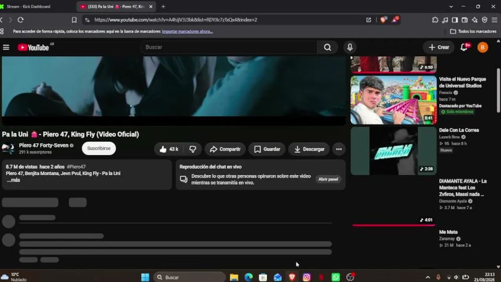Open the browser main menu
The image size is (501, 282).
(x=495, y=20)
